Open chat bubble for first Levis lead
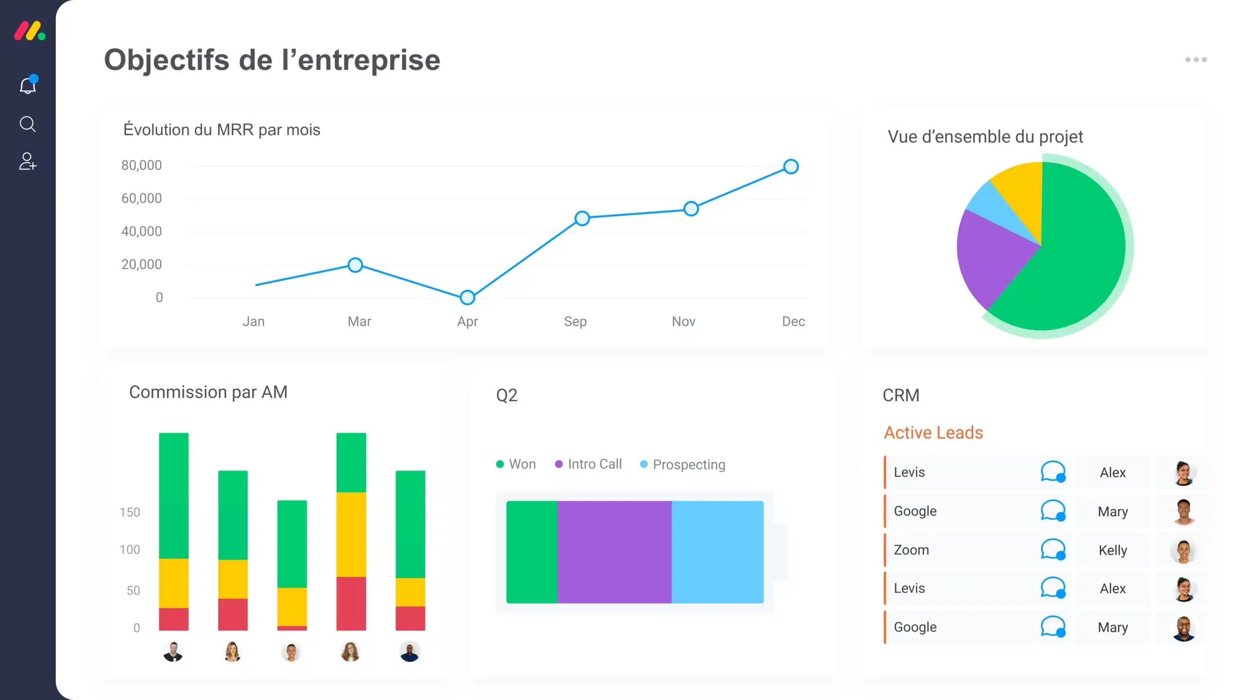This screenshot has height=700, width=1245. [1053, 472]
